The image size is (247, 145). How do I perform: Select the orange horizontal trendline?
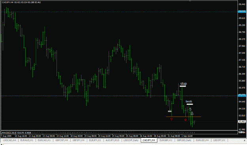point(183,117)
